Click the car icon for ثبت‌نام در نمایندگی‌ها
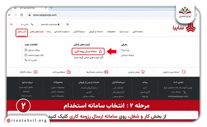Screen dimensions: 207x127 (106, 72)
